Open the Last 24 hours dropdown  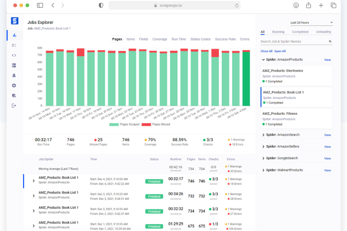[312, 23]
